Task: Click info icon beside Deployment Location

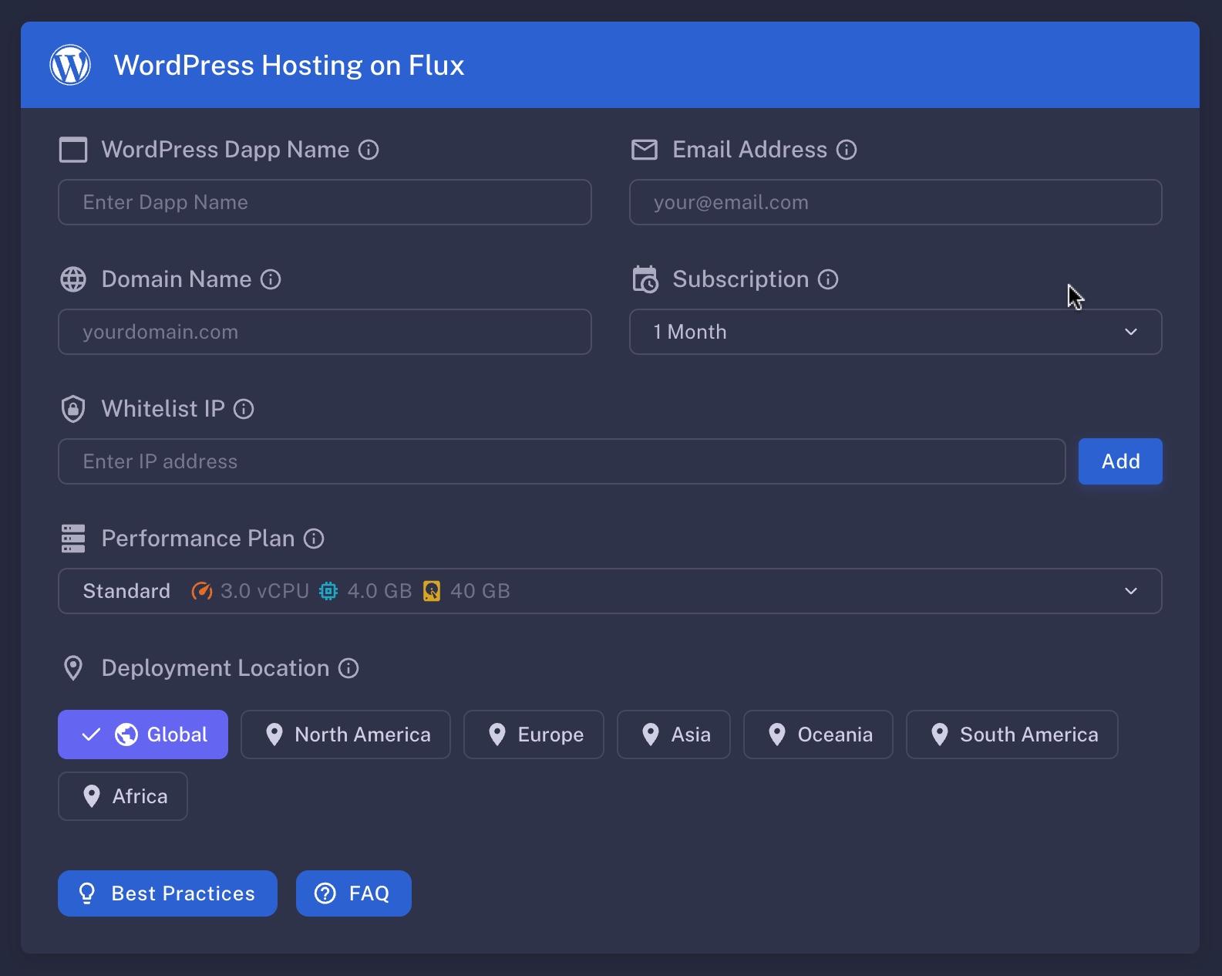Action: [x=348, y=668]
